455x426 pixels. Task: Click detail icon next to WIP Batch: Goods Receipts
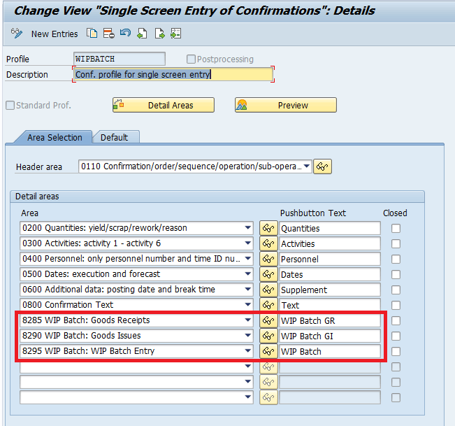(x=268, y=320)
